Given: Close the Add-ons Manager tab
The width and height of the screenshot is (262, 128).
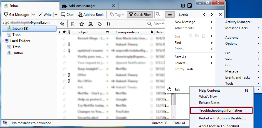Looking at the screenshot, I should 113,6.
